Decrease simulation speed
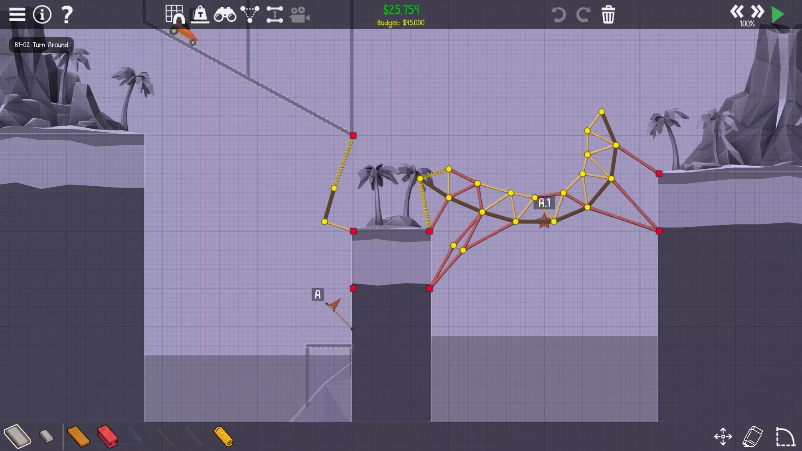The height and width of the screenshot is (451, 802). 736,11
